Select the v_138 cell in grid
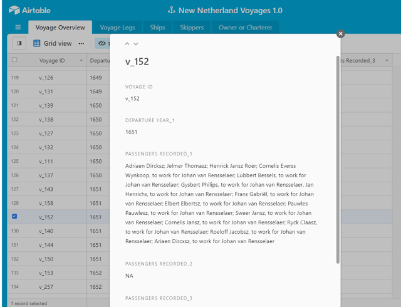 click(x=47, y=120)
